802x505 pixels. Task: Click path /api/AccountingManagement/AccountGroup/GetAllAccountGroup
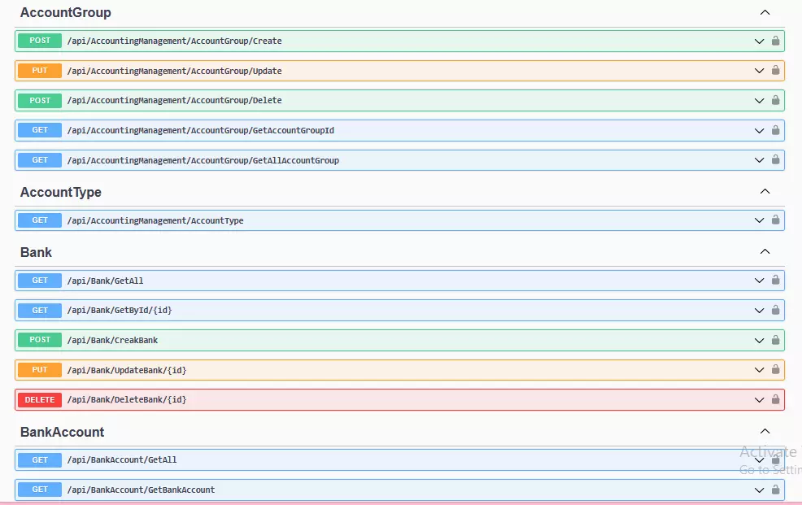coord(203,160)
